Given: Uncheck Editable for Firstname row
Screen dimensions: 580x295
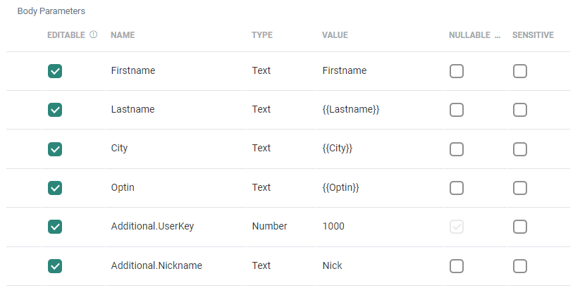Looking at the screenshot, I should pyautogui.click(x=55, y=71).
